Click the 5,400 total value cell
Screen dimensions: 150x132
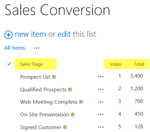[137, 76]
